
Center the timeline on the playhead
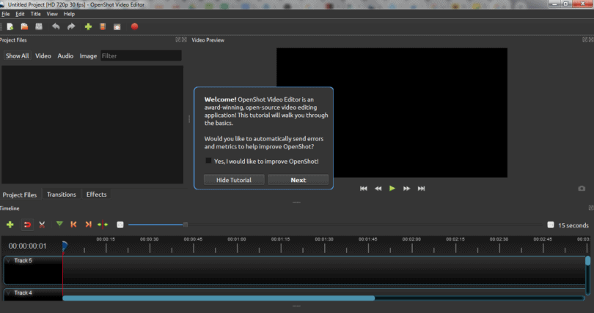(103, 225)
